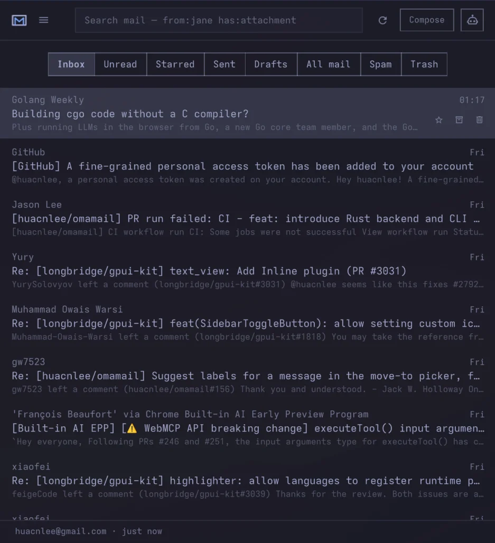Click preview 'YurySolovyov left a comment'
Screen dimensions: 495x543
point(80,285)
